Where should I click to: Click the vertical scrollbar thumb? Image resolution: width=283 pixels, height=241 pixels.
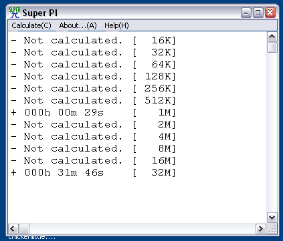272,47
